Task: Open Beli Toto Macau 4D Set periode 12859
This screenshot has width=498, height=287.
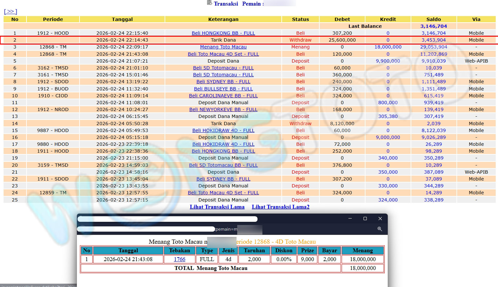Action: coord(223,193)
